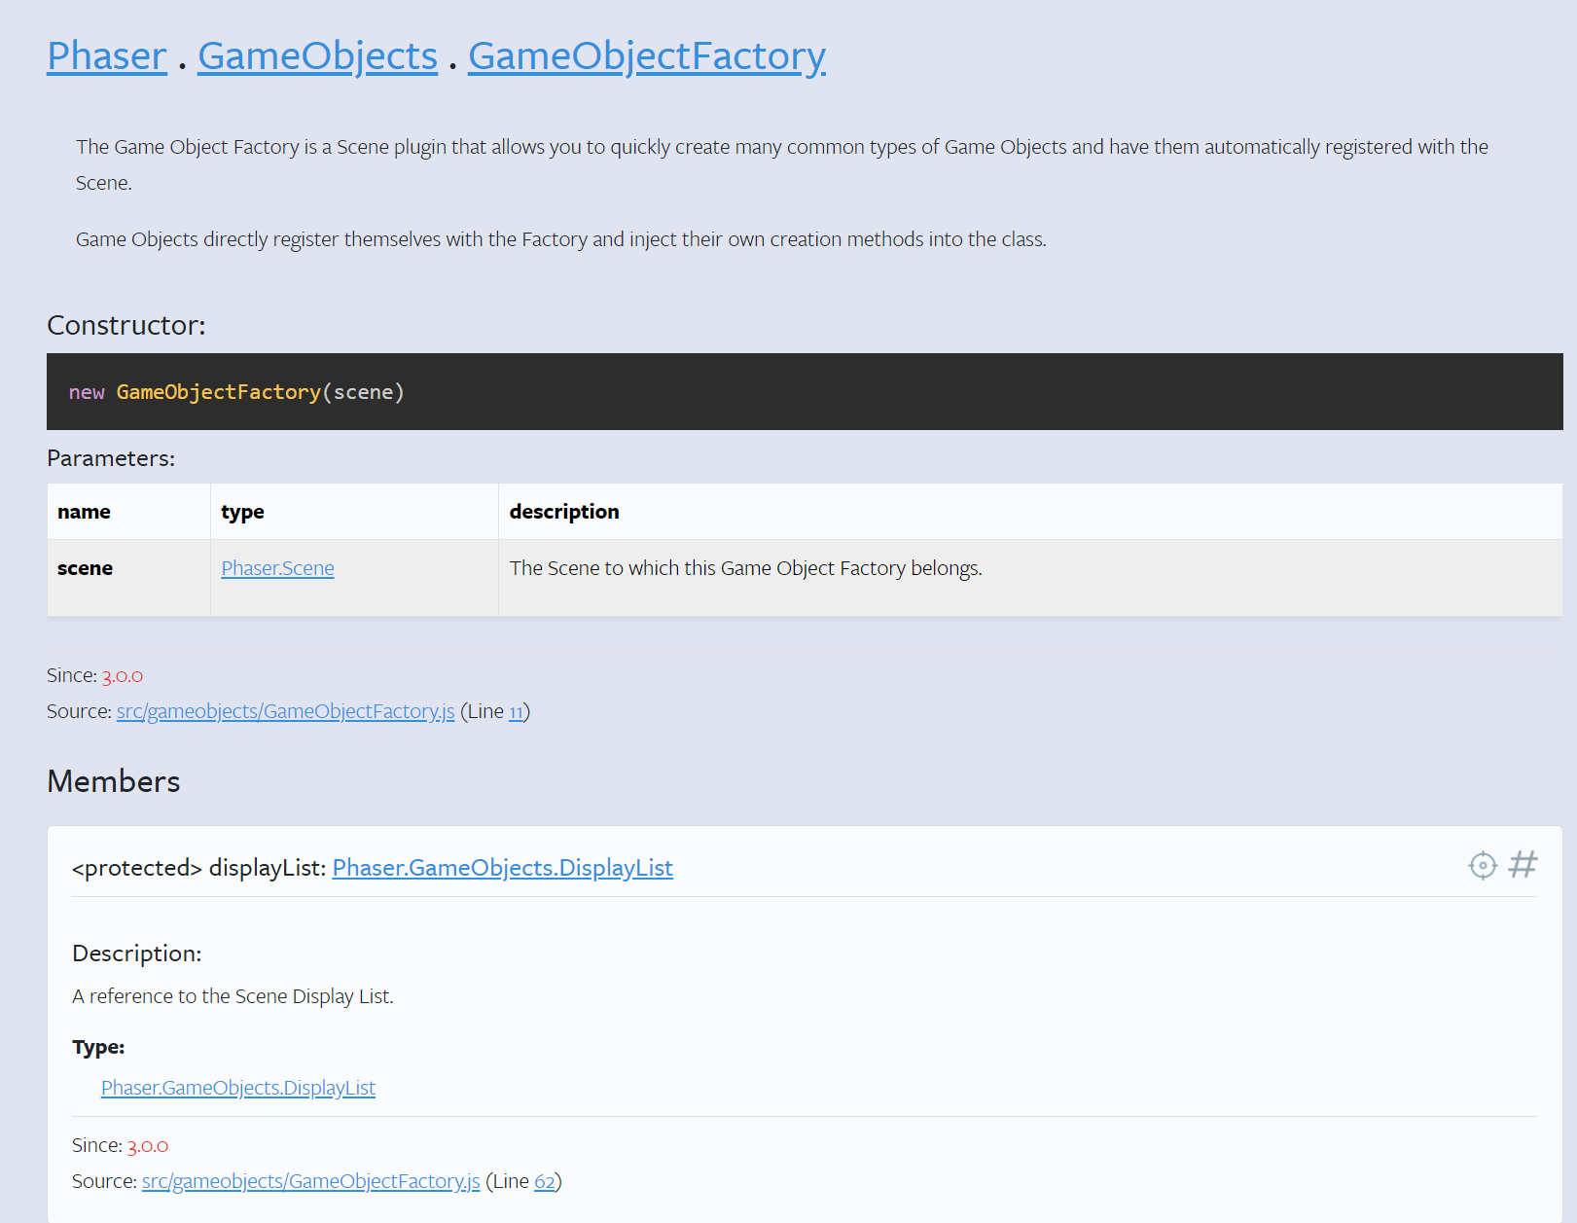Click the 'Description:' subheading in displayList card
Viewport: 1577px width, 1223px height.
point(137,953)
